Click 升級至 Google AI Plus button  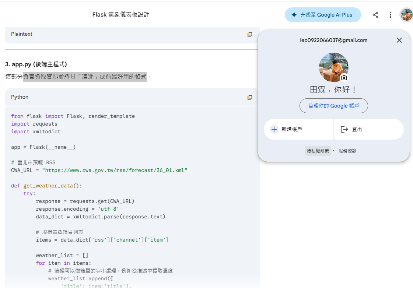322,15
